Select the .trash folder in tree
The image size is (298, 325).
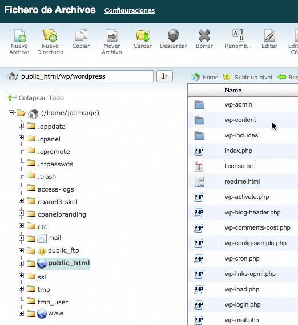click(47, 177)
